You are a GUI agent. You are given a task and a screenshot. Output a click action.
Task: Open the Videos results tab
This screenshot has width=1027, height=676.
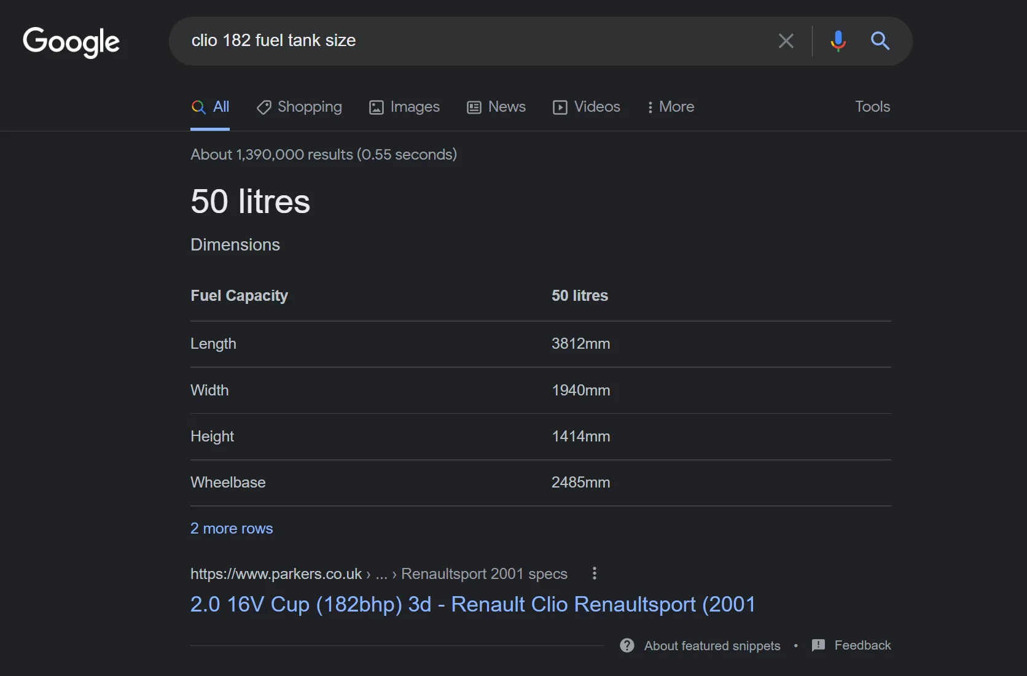coord(587,107)
